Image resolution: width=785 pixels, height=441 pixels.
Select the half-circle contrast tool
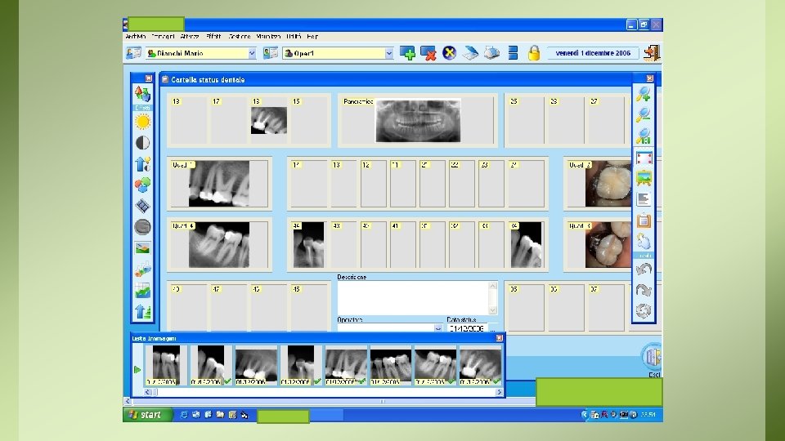[x=142, y=142]
